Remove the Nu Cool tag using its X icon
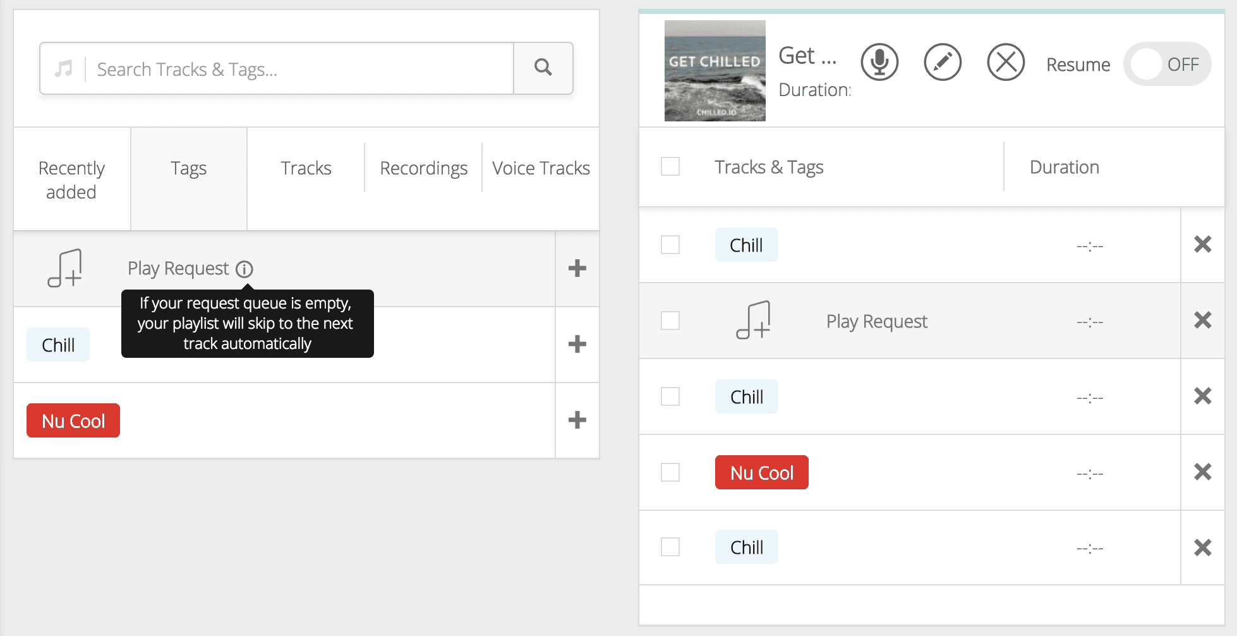Screen dimensions: 1237x636 point(1203,472)
